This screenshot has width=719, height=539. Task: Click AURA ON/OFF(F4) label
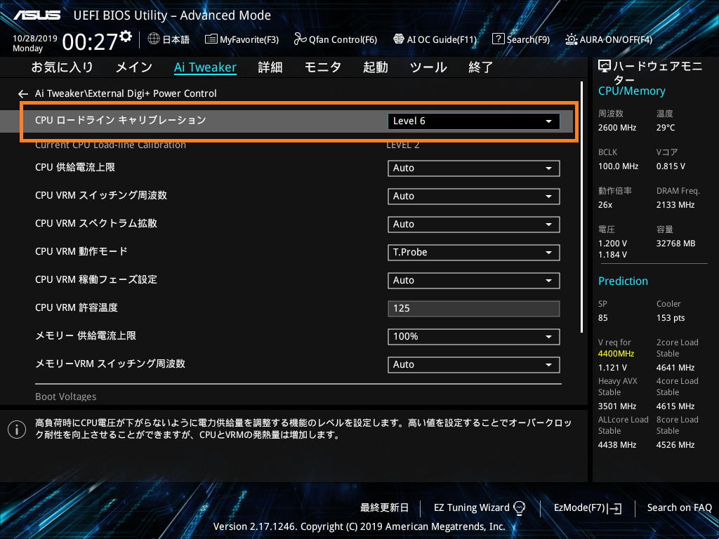point(616,40)
